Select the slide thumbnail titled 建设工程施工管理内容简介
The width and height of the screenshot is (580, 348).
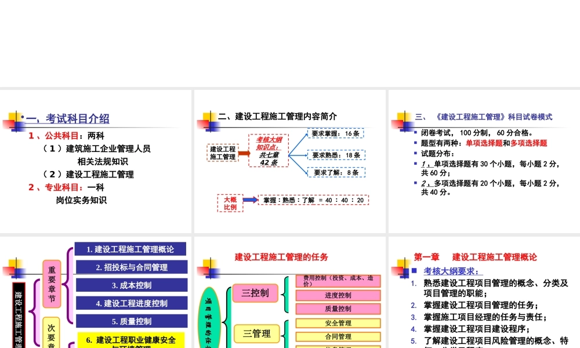pos(289,161)
